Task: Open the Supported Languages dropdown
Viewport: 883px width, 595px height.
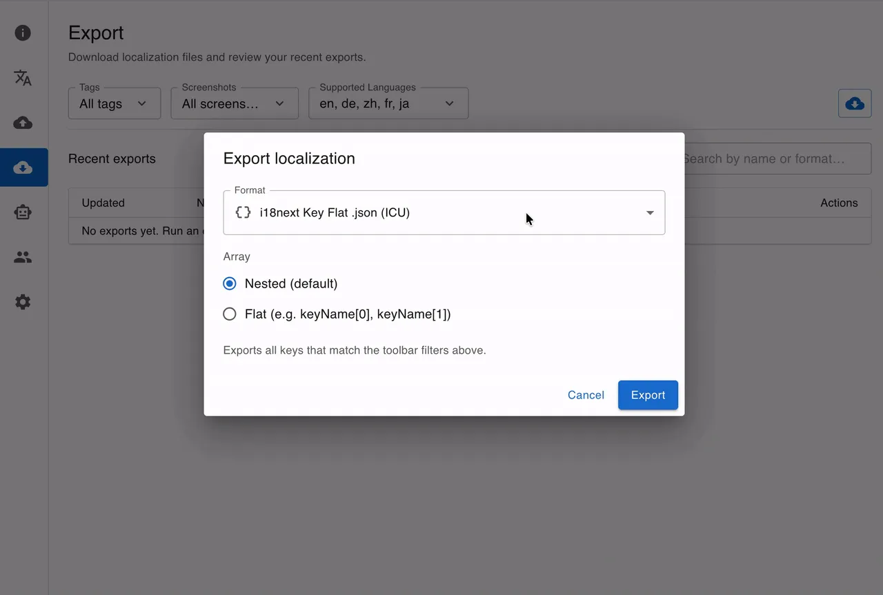Action: (x=388, y=103)
